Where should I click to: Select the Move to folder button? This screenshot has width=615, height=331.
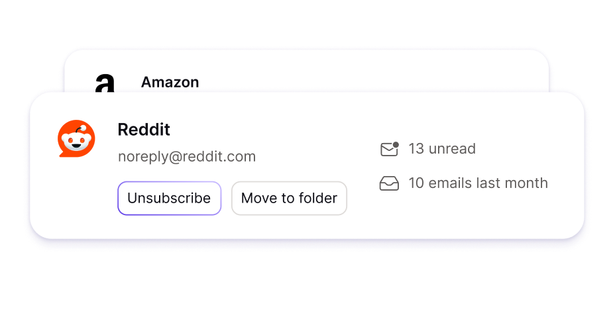pos(289,198)
